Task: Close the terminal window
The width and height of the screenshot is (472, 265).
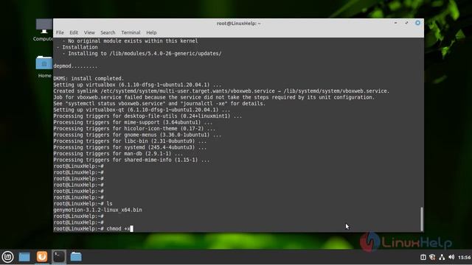Action: [x=418, y=23]
